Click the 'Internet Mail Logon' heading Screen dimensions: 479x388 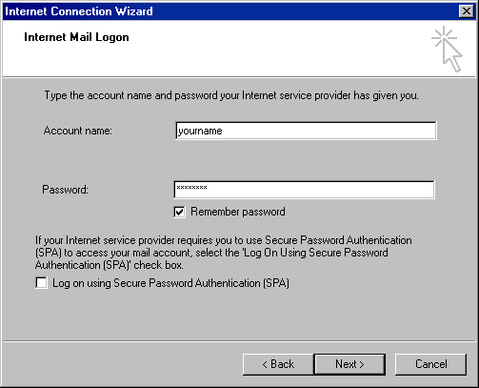pyautogui.click(x=76, y=37)
